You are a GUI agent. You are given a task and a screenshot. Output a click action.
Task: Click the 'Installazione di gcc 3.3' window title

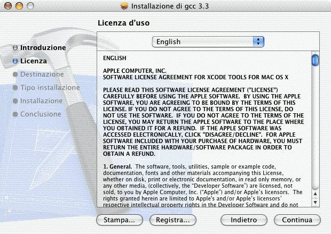coord(170,6)
